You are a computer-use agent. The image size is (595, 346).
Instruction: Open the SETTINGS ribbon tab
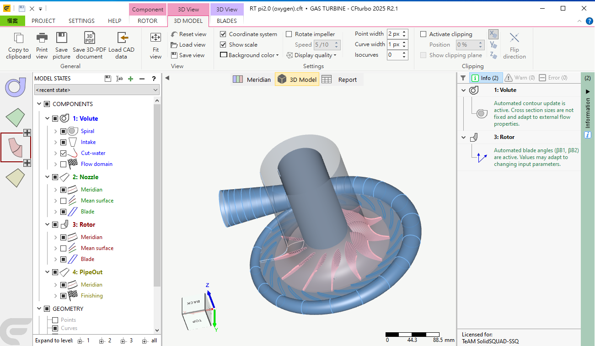coord(81,21)
